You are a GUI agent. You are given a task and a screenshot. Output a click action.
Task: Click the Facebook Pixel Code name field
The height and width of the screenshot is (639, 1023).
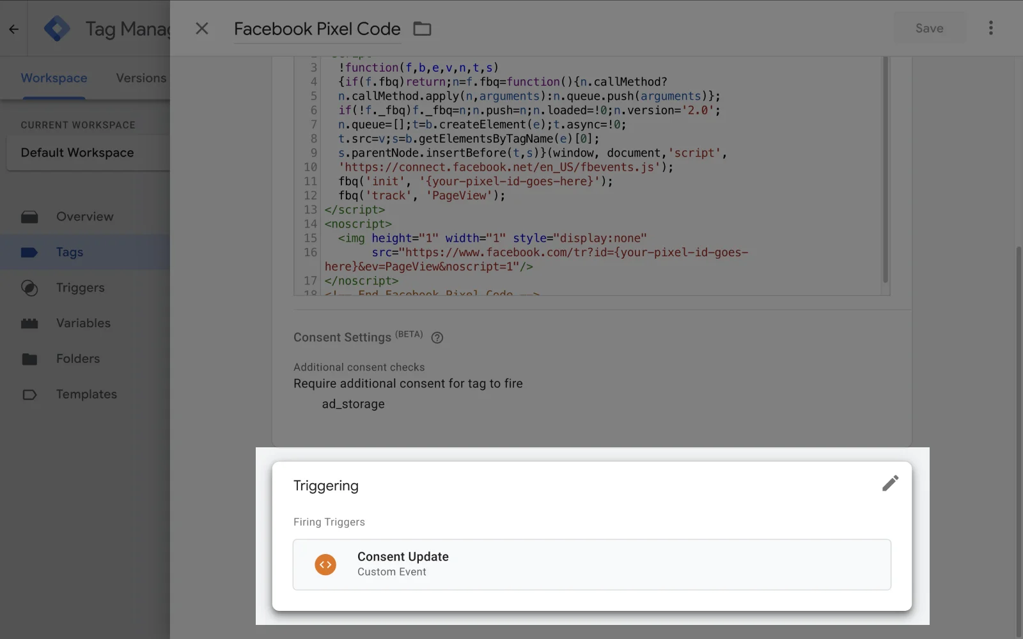(317, 29)
